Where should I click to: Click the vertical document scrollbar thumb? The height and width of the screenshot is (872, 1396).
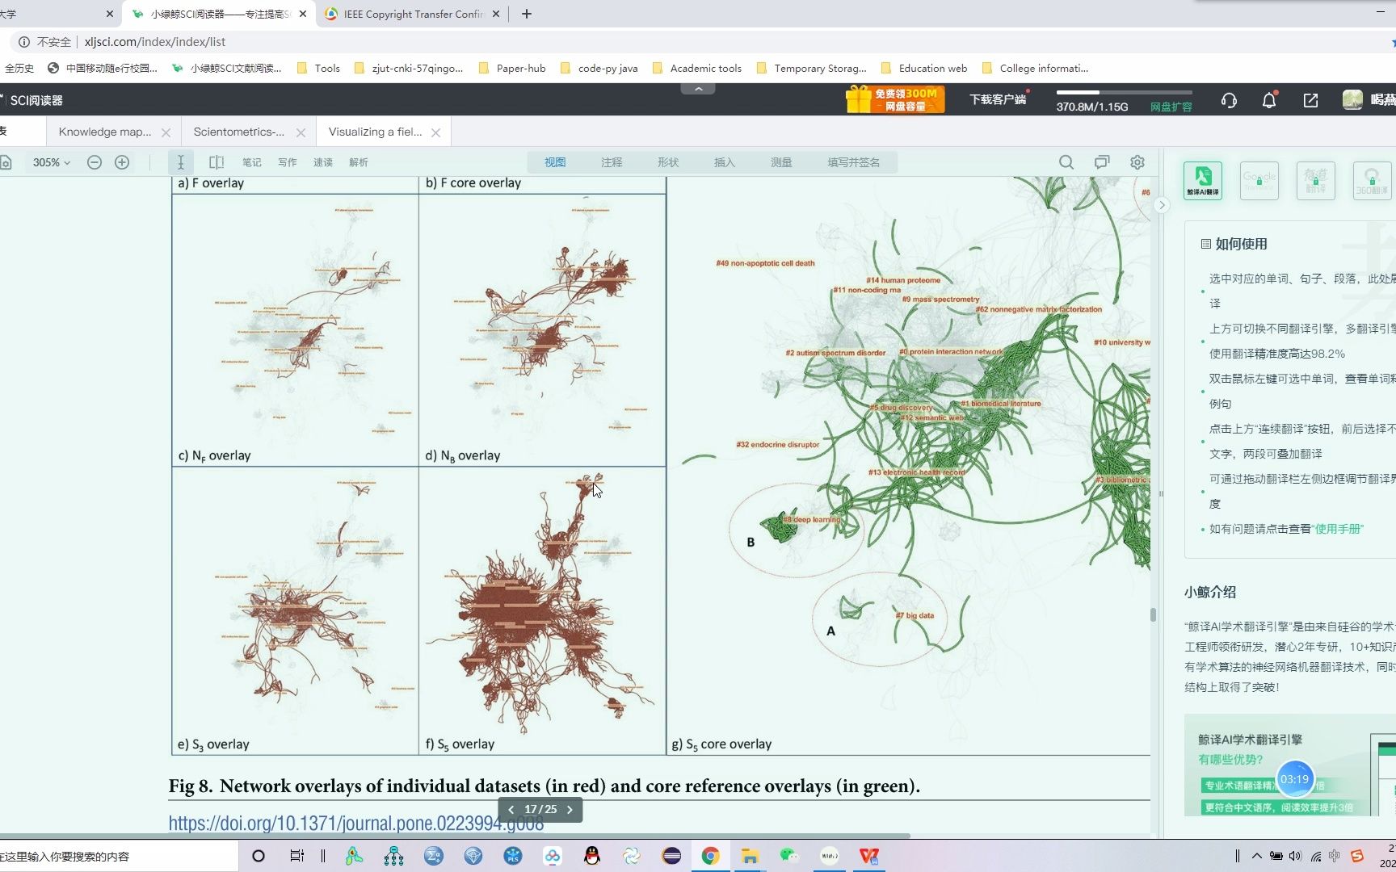click(1153, 614)
